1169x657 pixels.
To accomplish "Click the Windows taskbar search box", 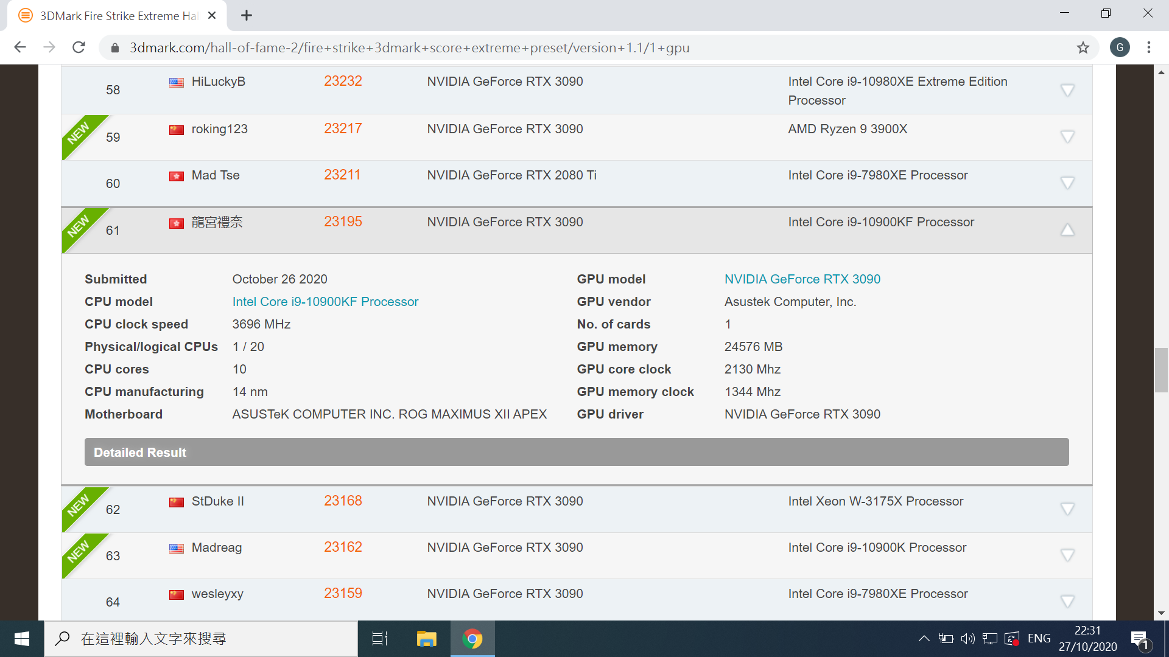I will (201, 639).
